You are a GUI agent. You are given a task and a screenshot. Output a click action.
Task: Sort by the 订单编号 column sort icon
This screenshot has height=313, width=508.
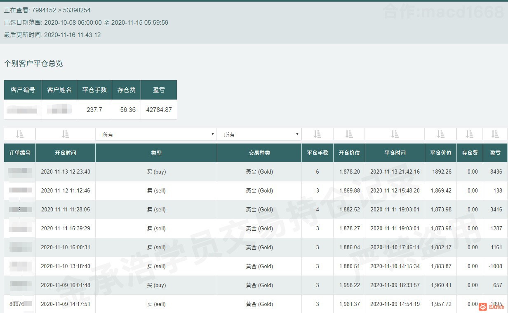[20, 134]
